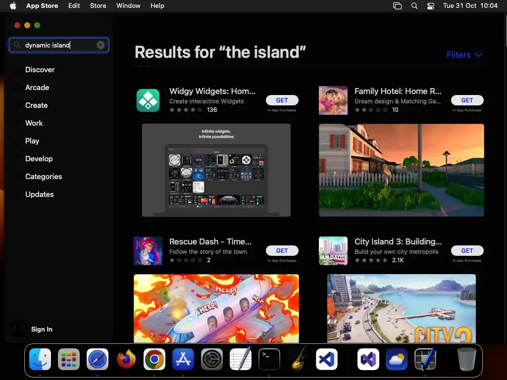The image size is (507, 380).
Task: Open Categories in the sidebar
Action: tap(44, 177)
